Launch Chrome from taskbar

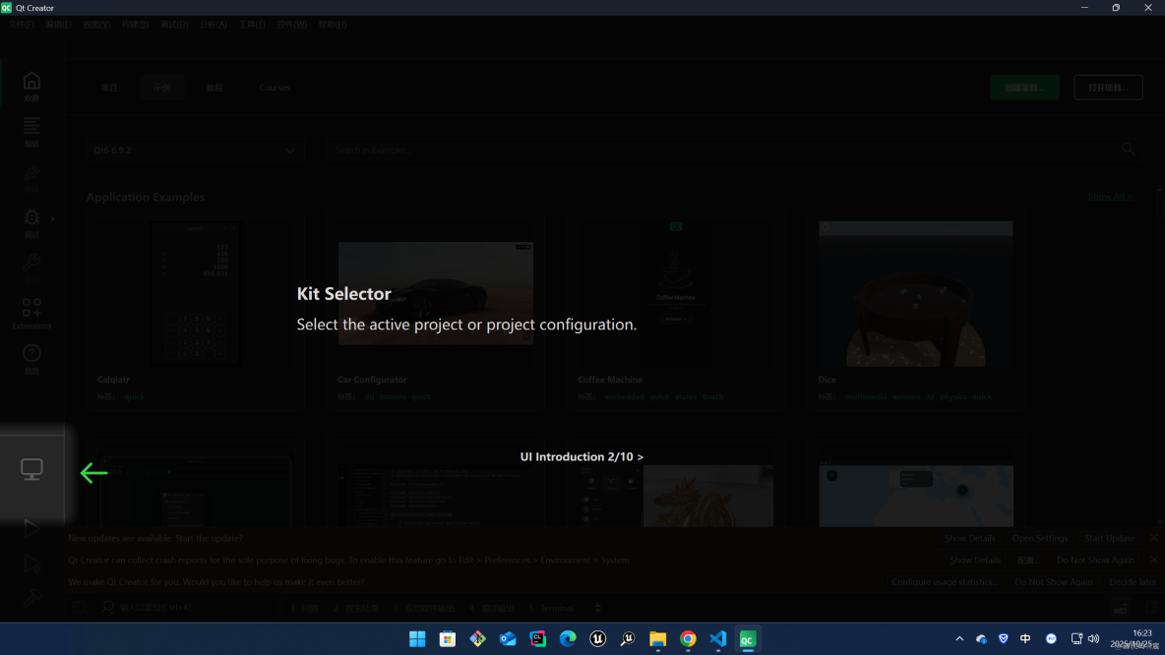point(688,638)
